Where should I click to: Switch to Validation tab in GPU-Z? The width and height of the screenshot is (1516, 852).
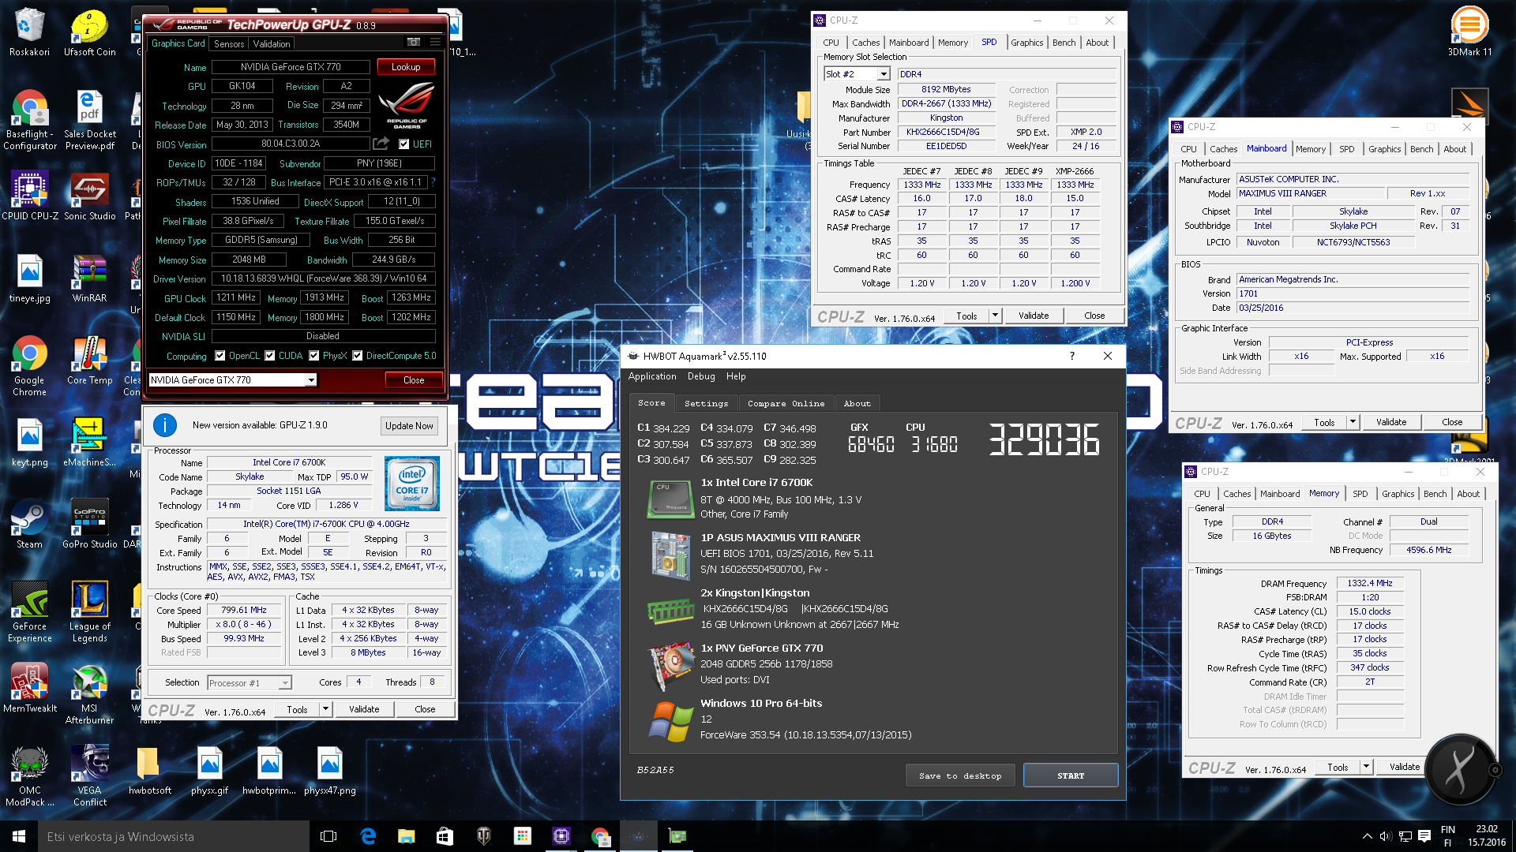tap(272, 44)
